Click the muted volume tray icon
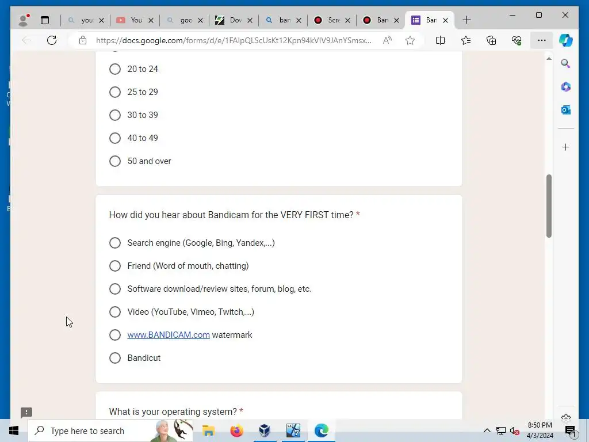The image size is (589, 442). click(515, 431)
